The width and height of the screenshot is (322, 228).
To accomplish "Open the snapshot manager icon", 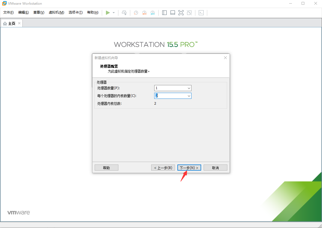I will coord(153,13).
